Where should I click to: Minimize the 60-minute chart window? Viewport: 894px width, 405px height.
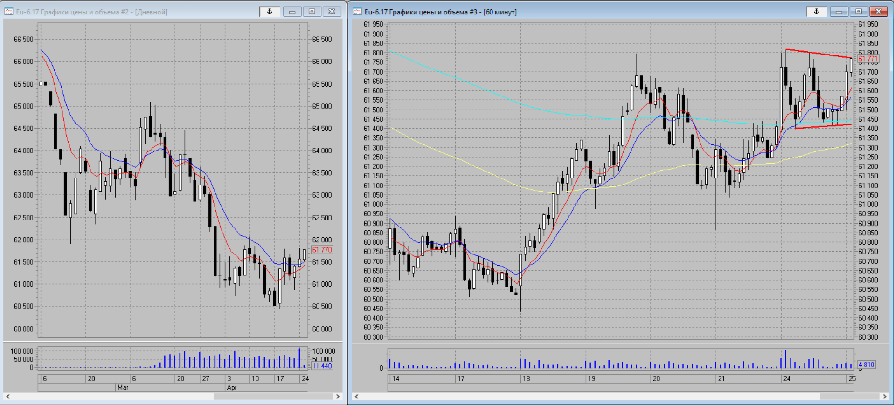(x=839, y=12)
